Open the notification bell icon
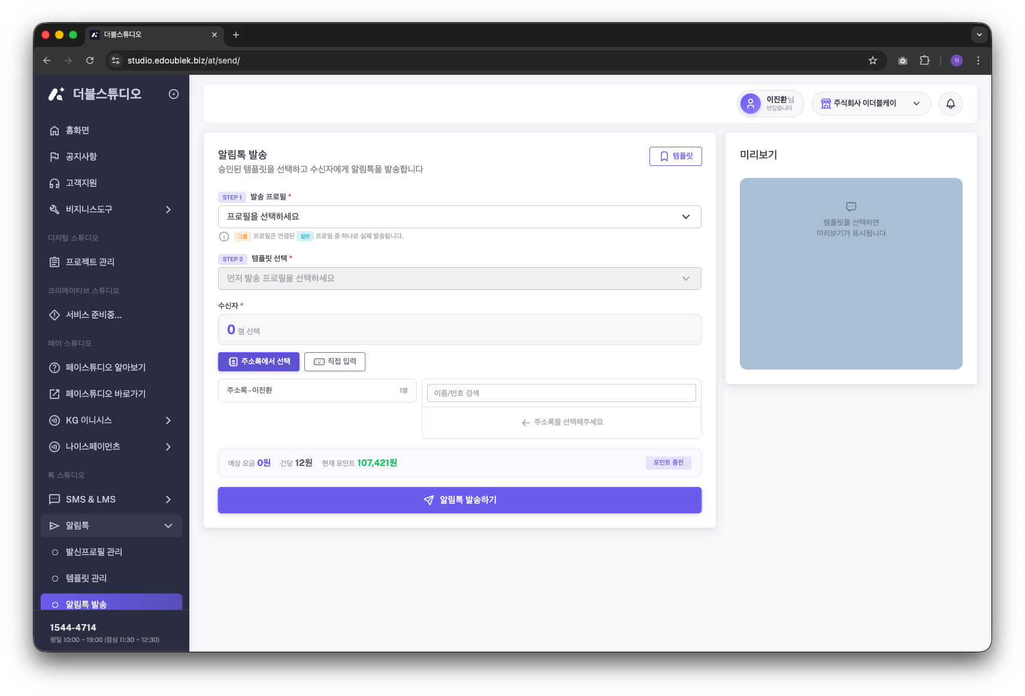The width and height of the screenshot is (1025, 696). (950, 104)
